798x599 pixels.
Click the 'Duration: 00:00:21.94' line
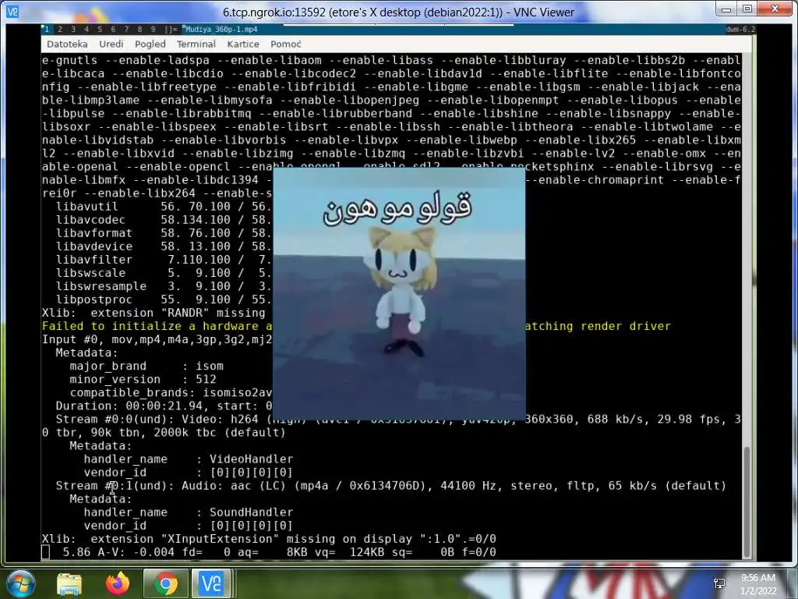coord(164,406)
